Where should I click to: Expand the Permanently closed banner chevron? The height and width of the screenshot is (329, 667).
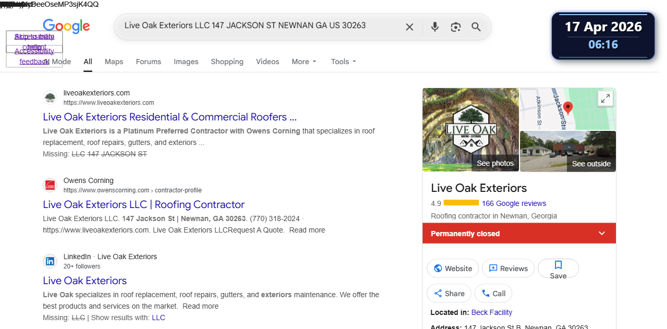[x=602, y=234]
